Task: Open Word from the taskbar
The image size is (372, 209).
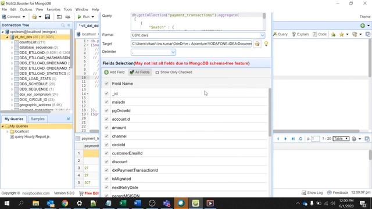Action: coord(137,203)
